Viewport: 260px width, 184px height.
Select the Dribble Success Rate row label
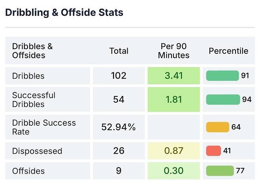pyautogui.click(x=44, y=127)
